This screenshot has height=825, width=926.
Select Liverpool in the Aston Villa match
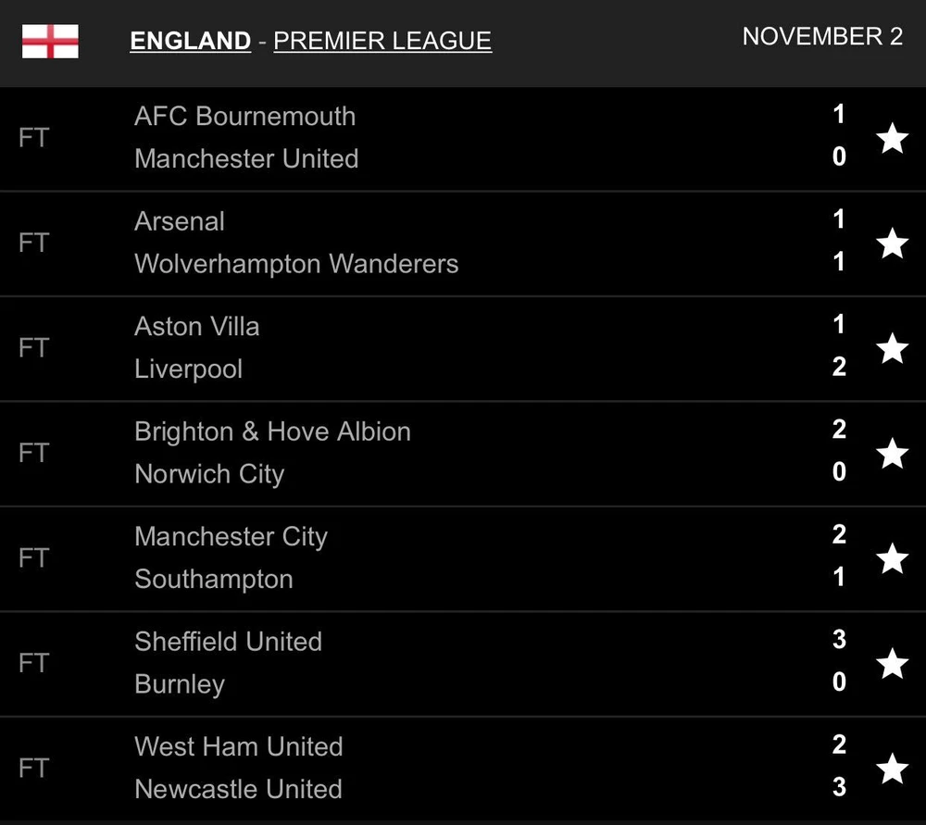[x=189, y=369]
